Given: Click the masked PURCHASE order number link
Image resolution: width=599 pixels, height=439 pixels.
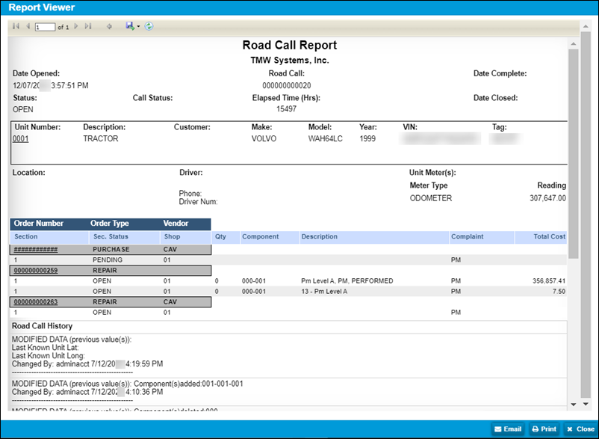Looking at the screenshot, I should (x=35, y=250).
